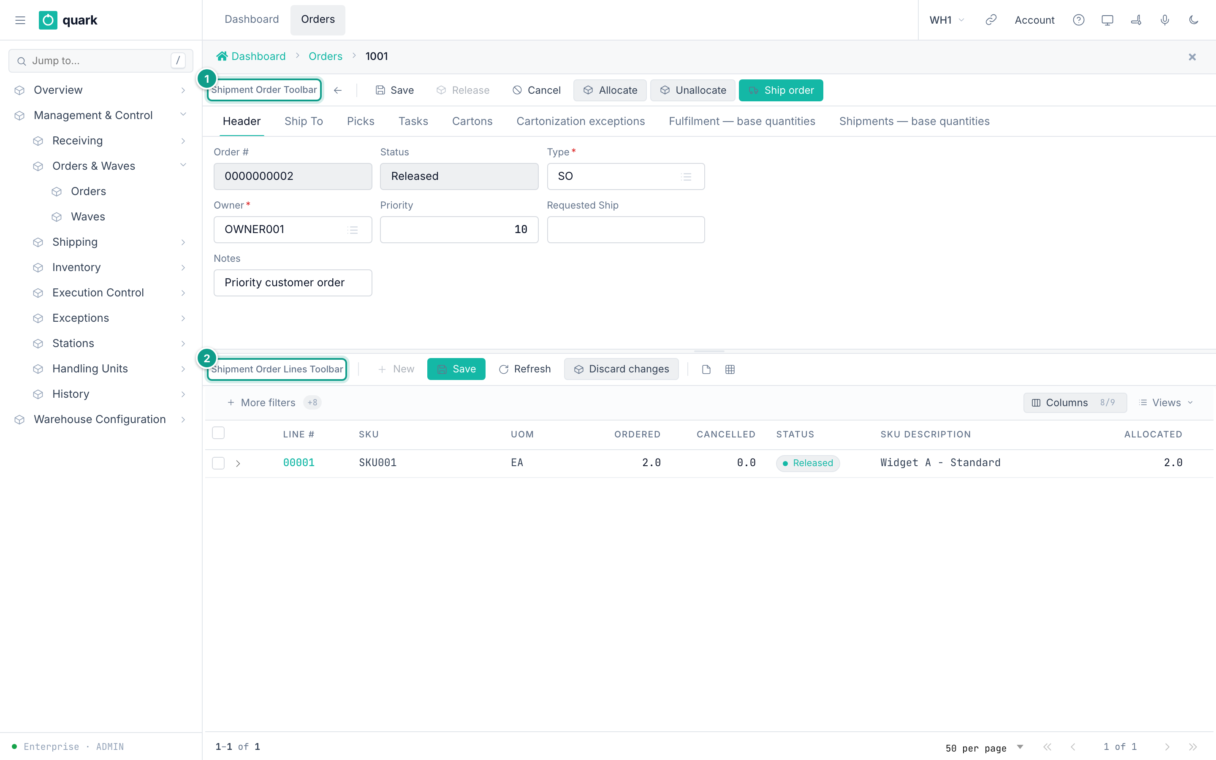Close the order panel with the X

(x=1192, y=57)
